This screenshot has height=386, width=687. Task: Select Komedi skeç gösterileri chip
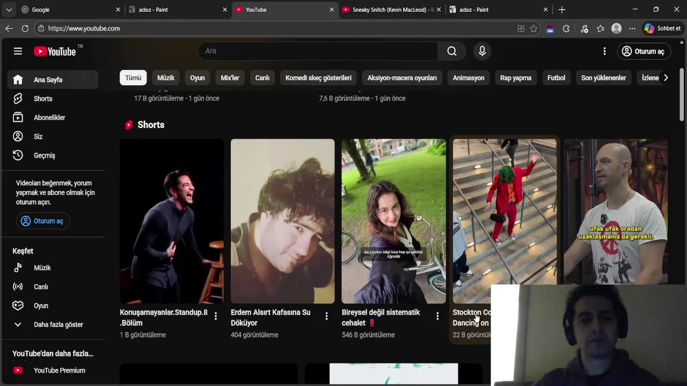318,78
